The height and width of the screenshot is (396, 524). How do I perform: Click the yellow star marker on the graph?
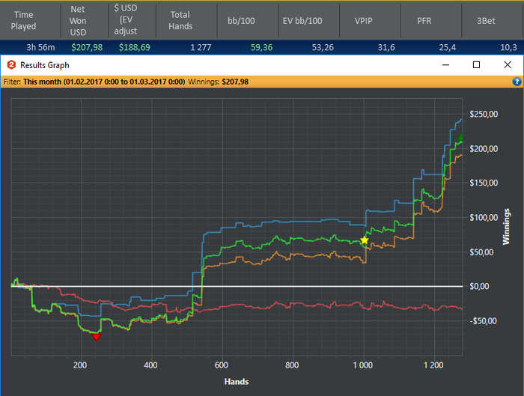point(365,240)
